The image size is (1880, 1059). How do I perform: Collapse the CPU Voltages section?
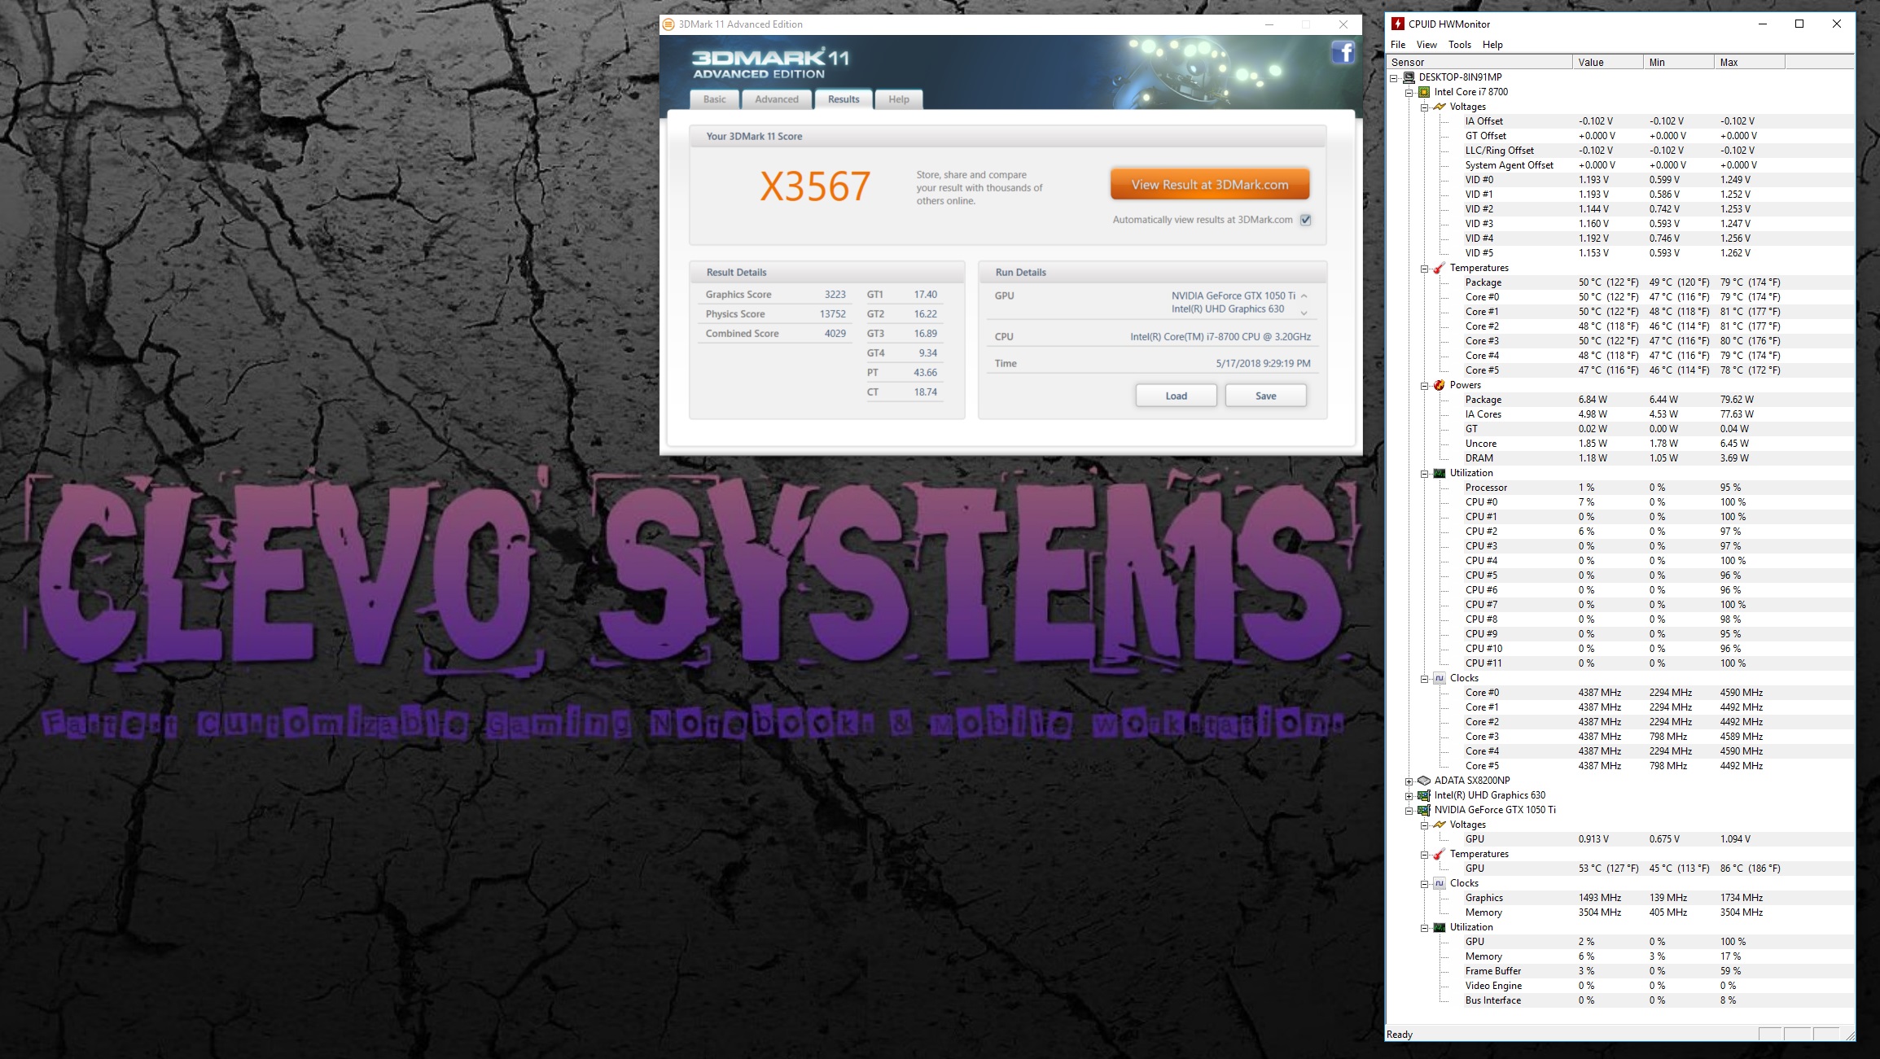(x=1425, y=107)
